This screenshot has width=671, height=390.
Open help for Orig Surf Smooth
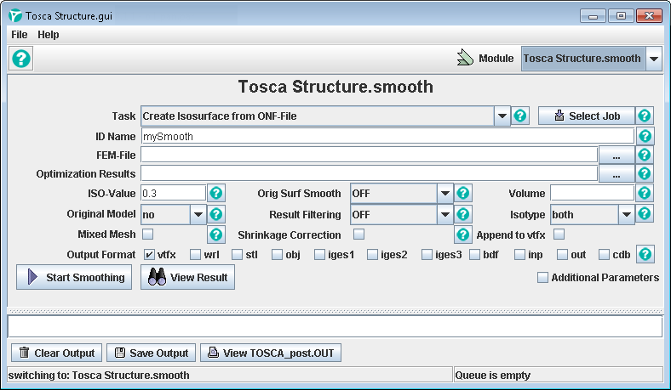pyautogui.click(x=463, y=194)
